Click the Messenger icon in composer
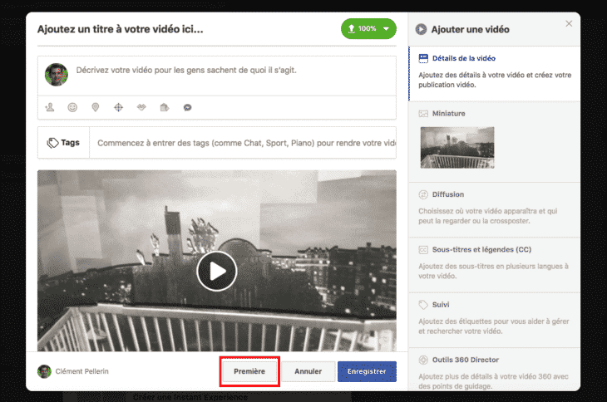607x402 pixels. pyautogui.click(x=188, y=107)
